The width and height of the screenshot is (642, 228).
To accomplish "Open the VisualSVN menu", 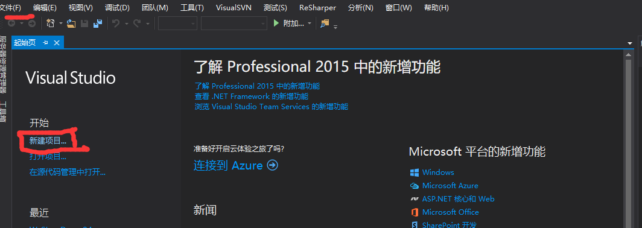I will (x=234, y=8).
